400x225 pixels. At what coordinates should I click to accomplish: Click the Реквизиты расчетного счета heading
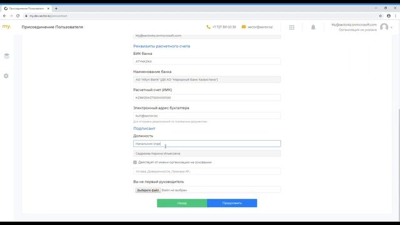click(161, 46)
